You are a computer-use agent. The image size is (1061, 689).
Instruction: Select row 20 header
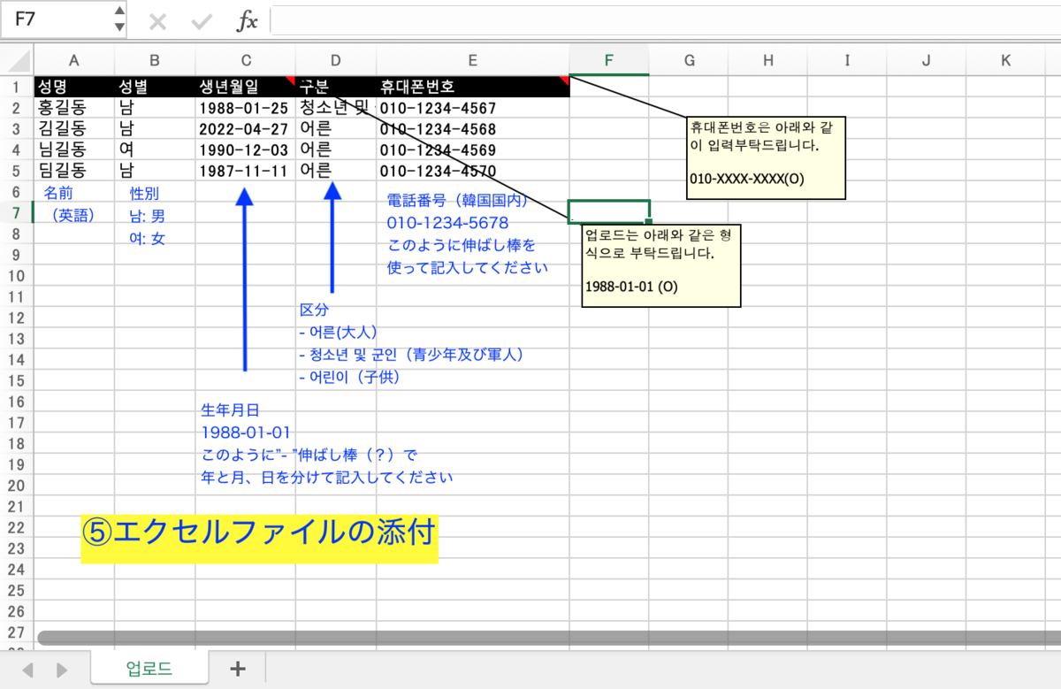click(17, 486)
